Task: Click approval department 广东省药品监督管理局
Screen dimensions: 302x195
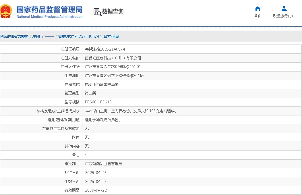Action: [x=104, y=164]
